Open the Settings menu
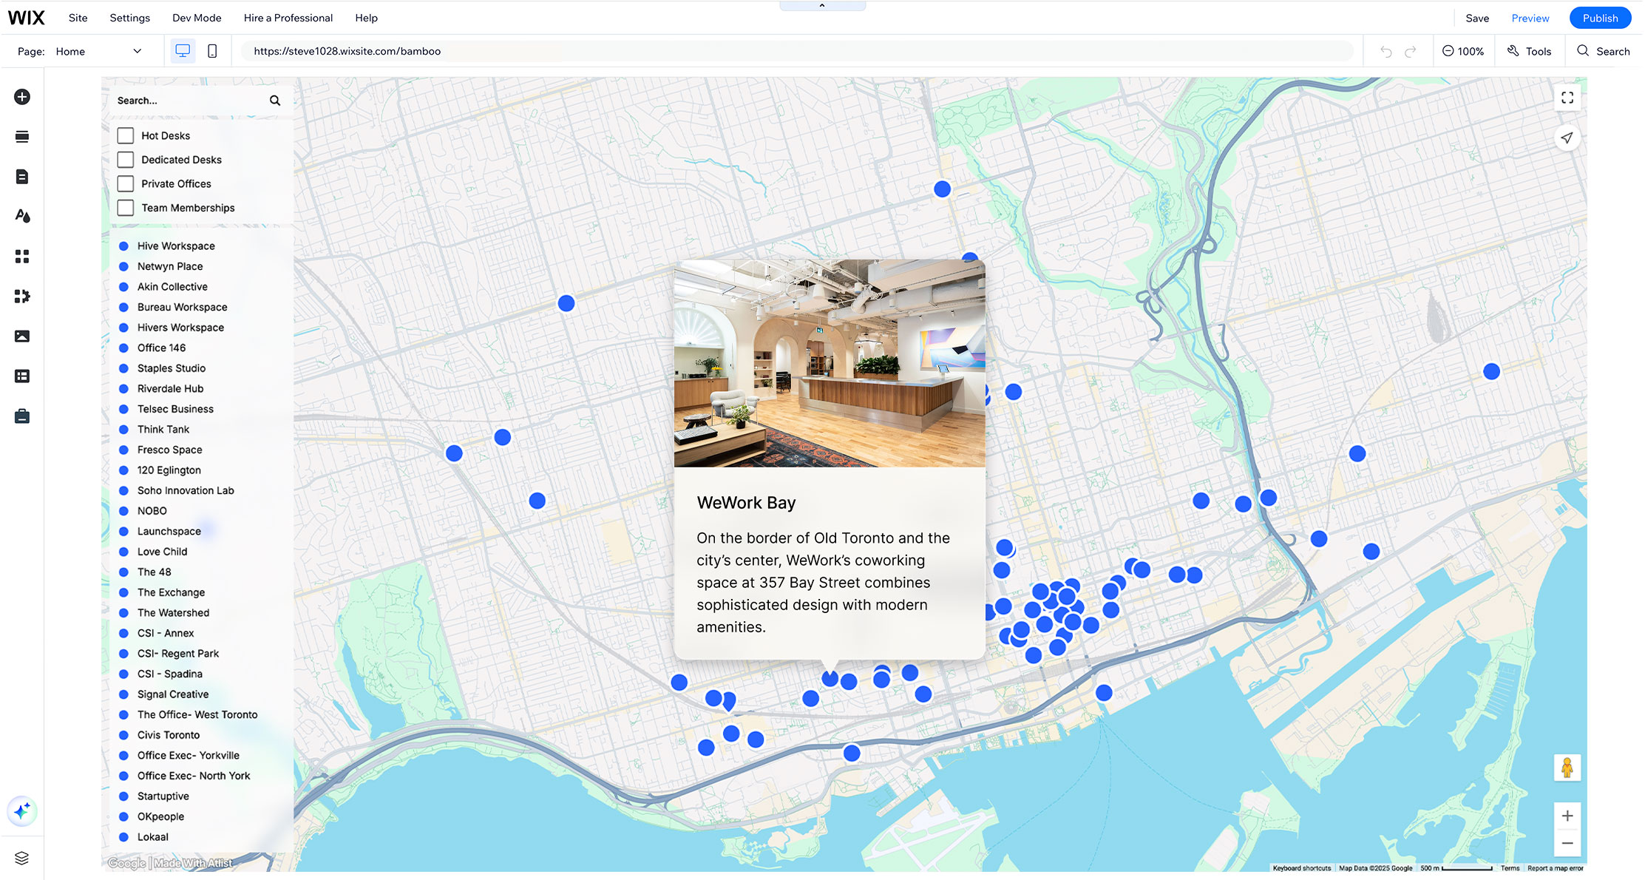The image size is (1645, 880). pos(129,18)
